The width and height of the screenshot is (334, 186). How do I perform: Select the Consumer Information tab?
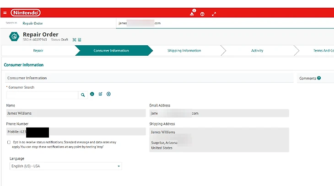(111, 51)
